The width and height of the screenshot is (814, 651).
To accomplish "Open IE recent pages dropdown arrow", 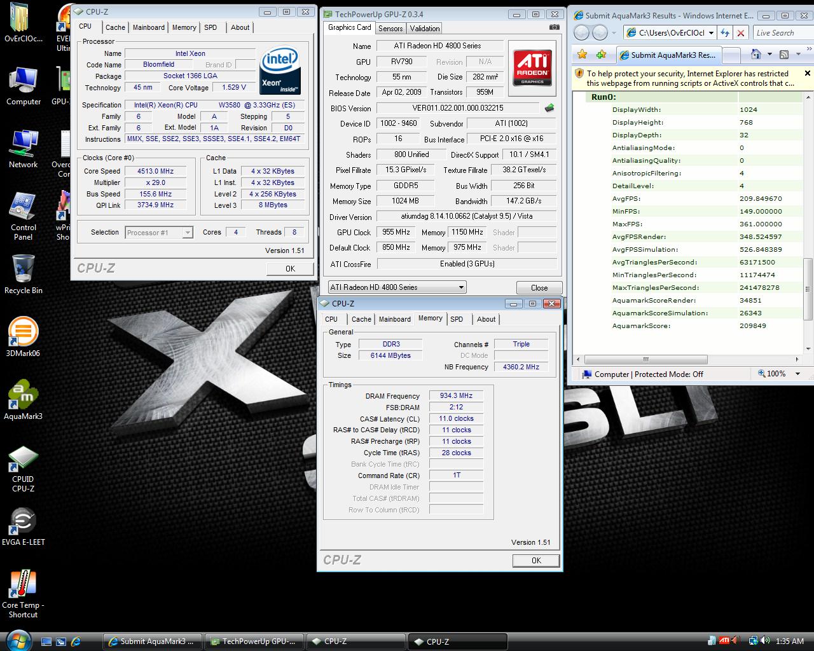I will (x=615, y=32).
